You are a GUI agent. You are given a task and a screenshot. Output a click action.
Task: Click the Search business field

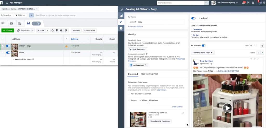pos(181,3)
